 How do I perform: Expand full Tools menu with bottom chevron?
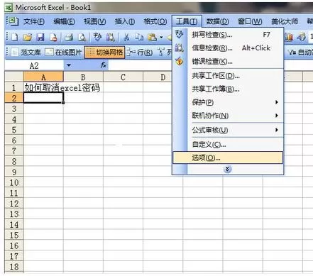(x=227, y=169)
